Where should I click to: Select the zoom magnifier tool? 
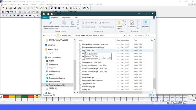click(88, 8)
